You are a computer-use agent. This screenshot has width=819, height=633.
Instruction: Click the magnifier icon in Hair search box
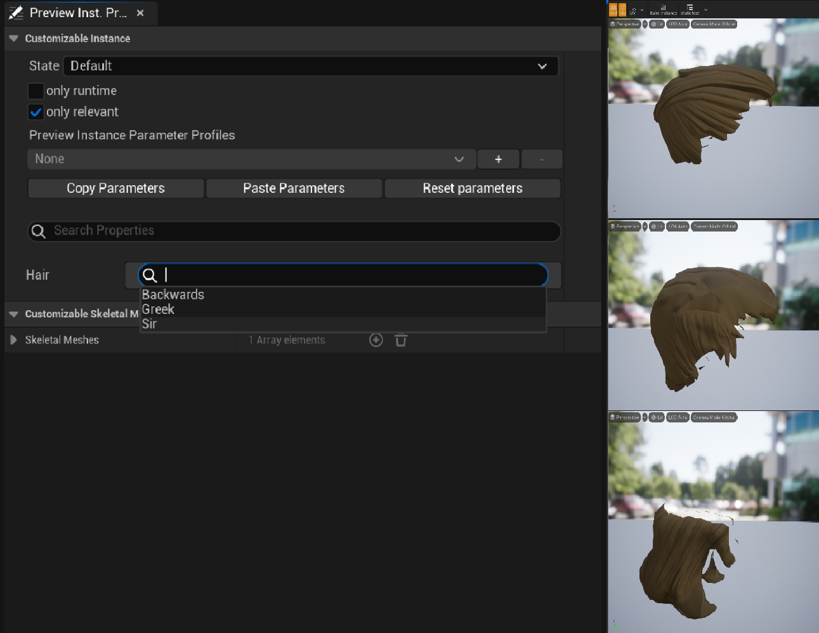pyautogui.click(x=150, y=275)
